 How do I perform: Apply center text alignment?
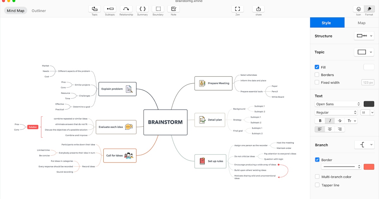coord(329,129)
